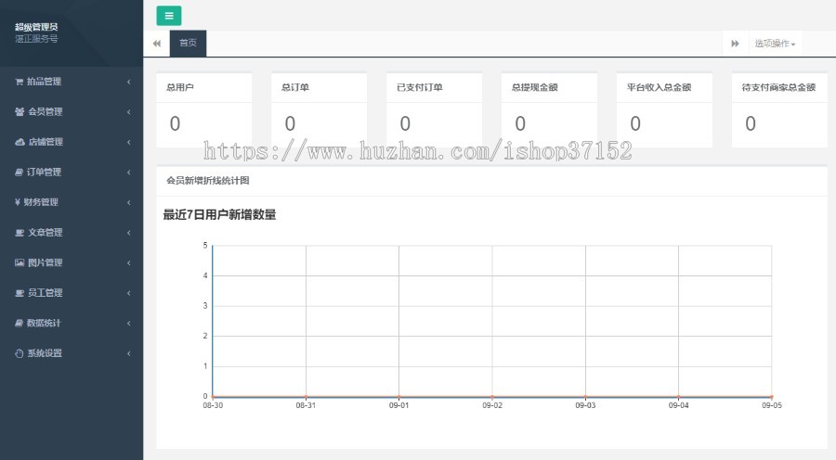Click the 08-30 data point on chart
This screenshot has width=836, height=460.
coord(213,397)
